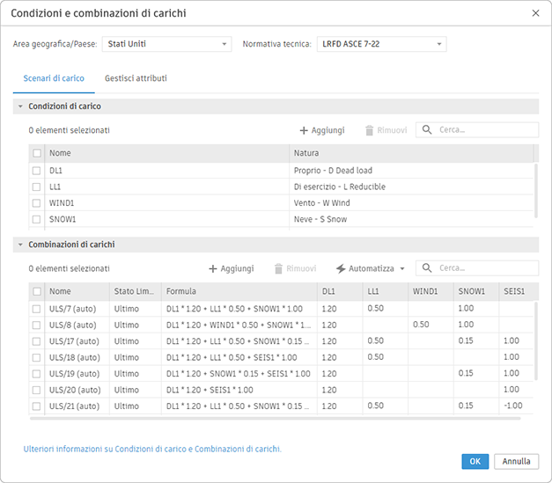Viewport: 552px width, 483px height.
Task: Close the dialog with the X icon
Action: pos(536,13)
